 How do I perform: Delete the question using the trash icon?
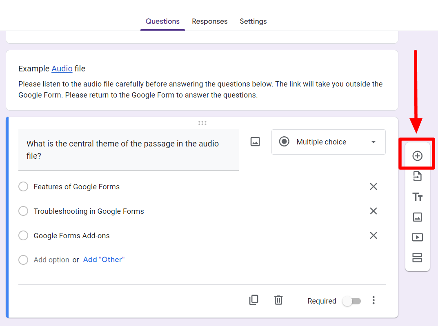point(278,300)
